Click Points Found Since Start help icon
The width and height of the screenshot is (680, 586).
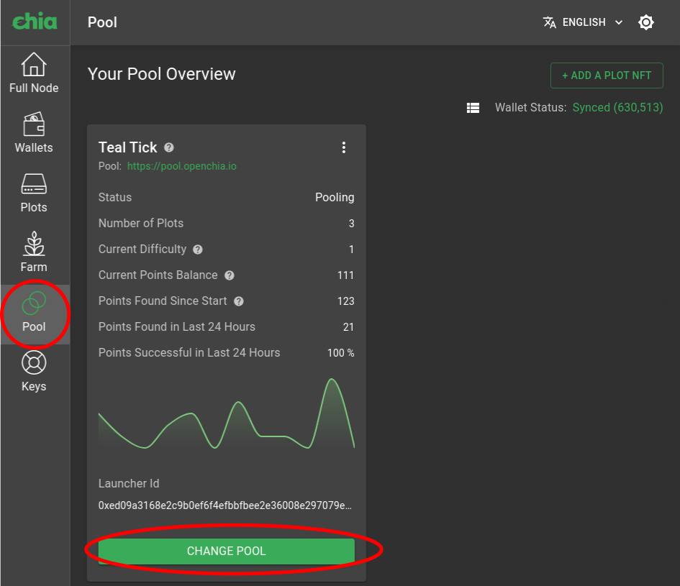point(238,301)
